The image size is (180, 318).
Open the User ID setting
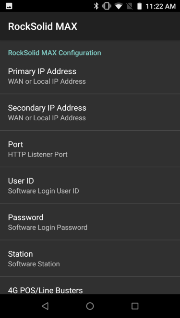tap(90, 185)
